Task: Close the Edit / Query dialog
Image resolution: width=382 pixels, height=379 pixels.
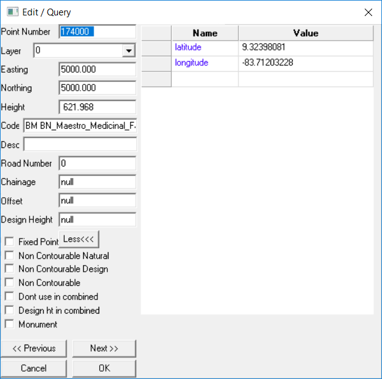Action: (368, 12)
